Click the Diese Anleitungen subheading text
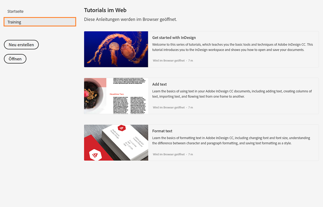 (x=130, y=20)
